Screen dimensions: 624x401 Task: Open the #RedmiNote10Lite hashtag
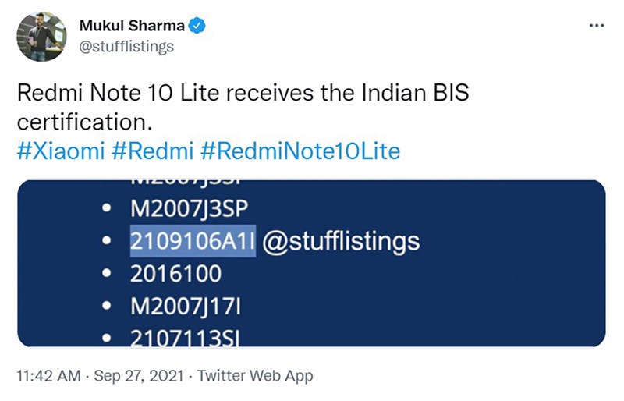click(301, 150)
